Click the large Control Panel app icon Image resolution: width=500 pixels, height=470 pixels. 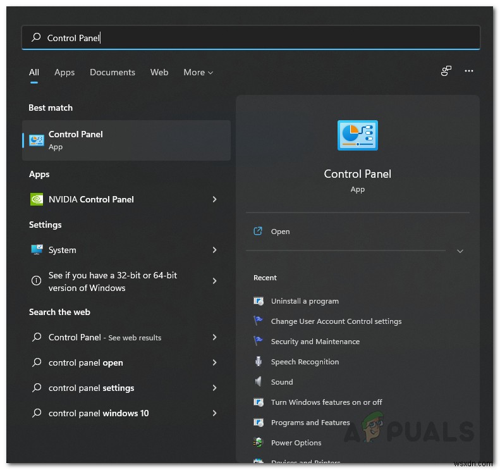(x=357, y=135)
